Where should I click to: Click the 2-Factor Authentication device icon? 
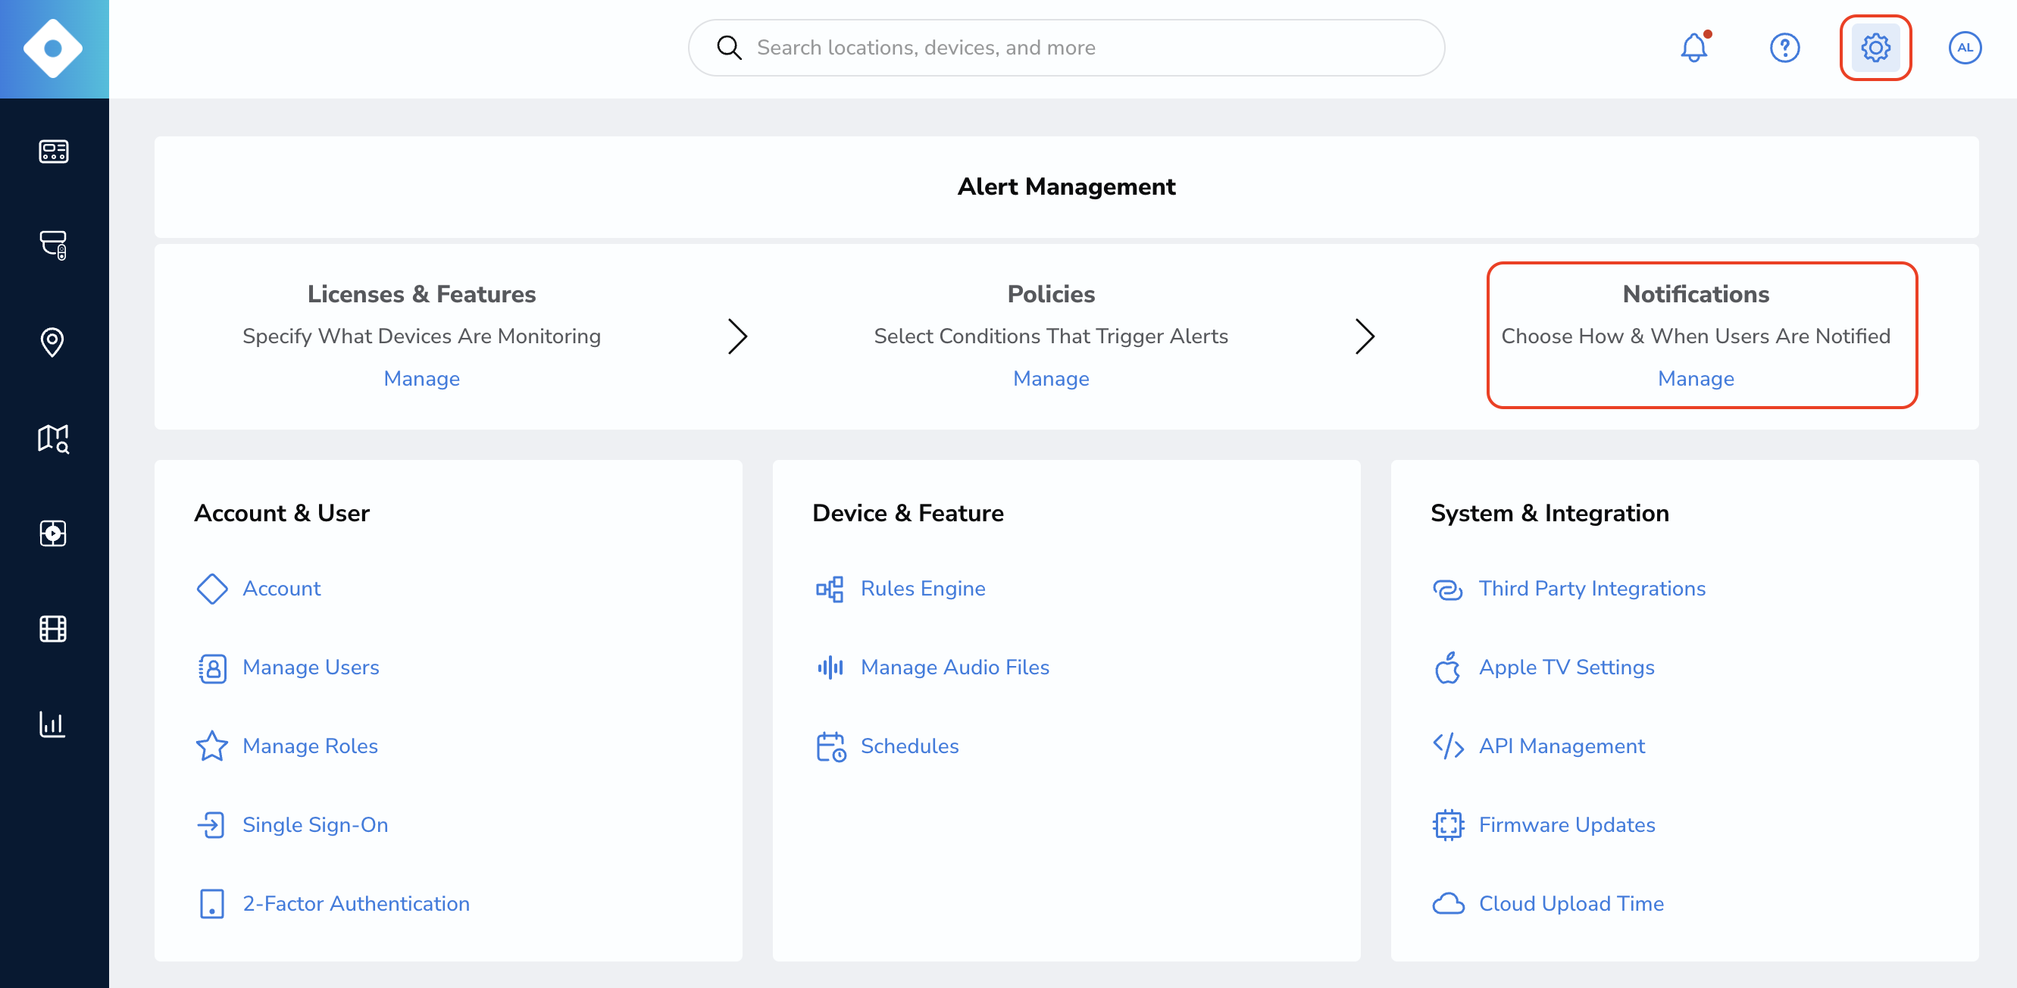211,903
